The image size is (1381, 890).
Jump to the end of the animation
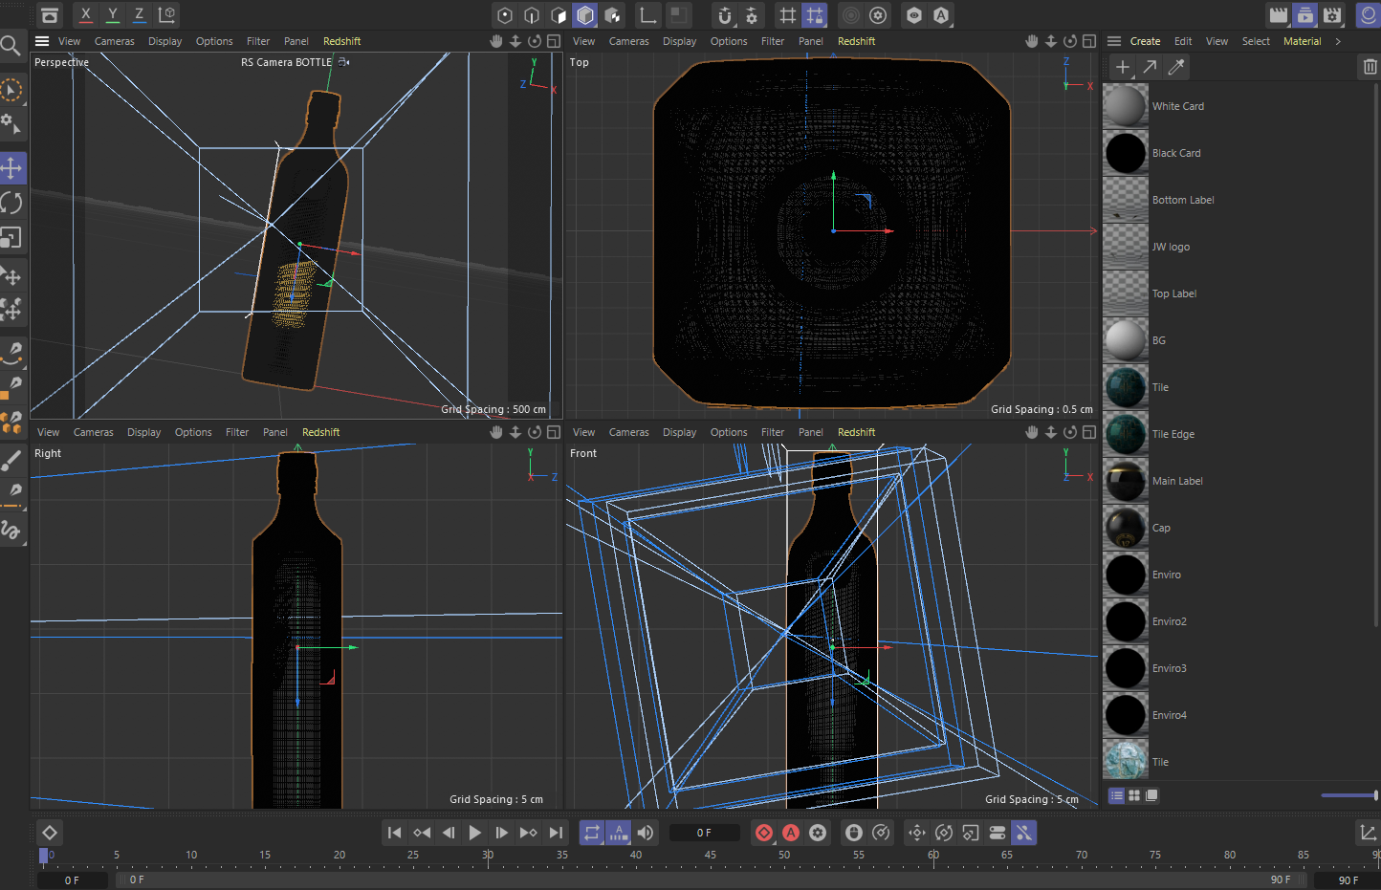[x=556, y=833]
